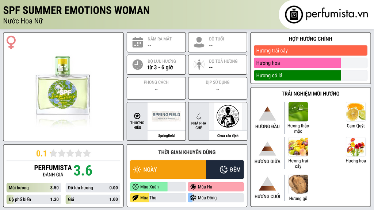Click the sun icon for Mùa Hạ
This screenshot has height=210, width=374.
click(x=193, y=187)
